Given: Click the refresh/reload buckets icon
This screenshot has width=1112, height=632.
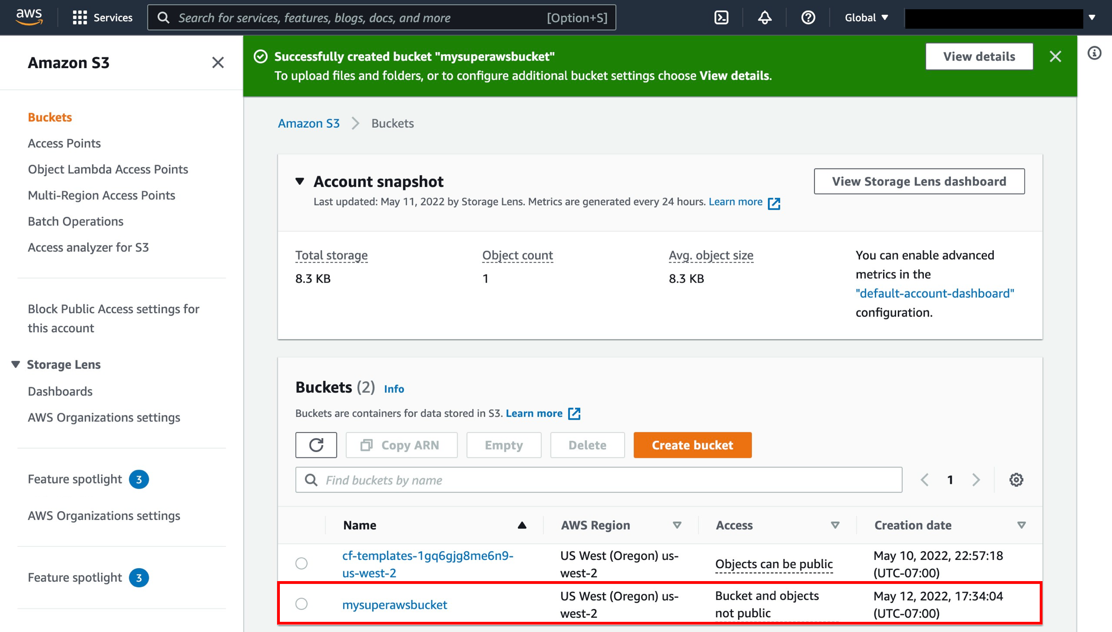Looking at the screenshot, I should (x=316, y=445).
